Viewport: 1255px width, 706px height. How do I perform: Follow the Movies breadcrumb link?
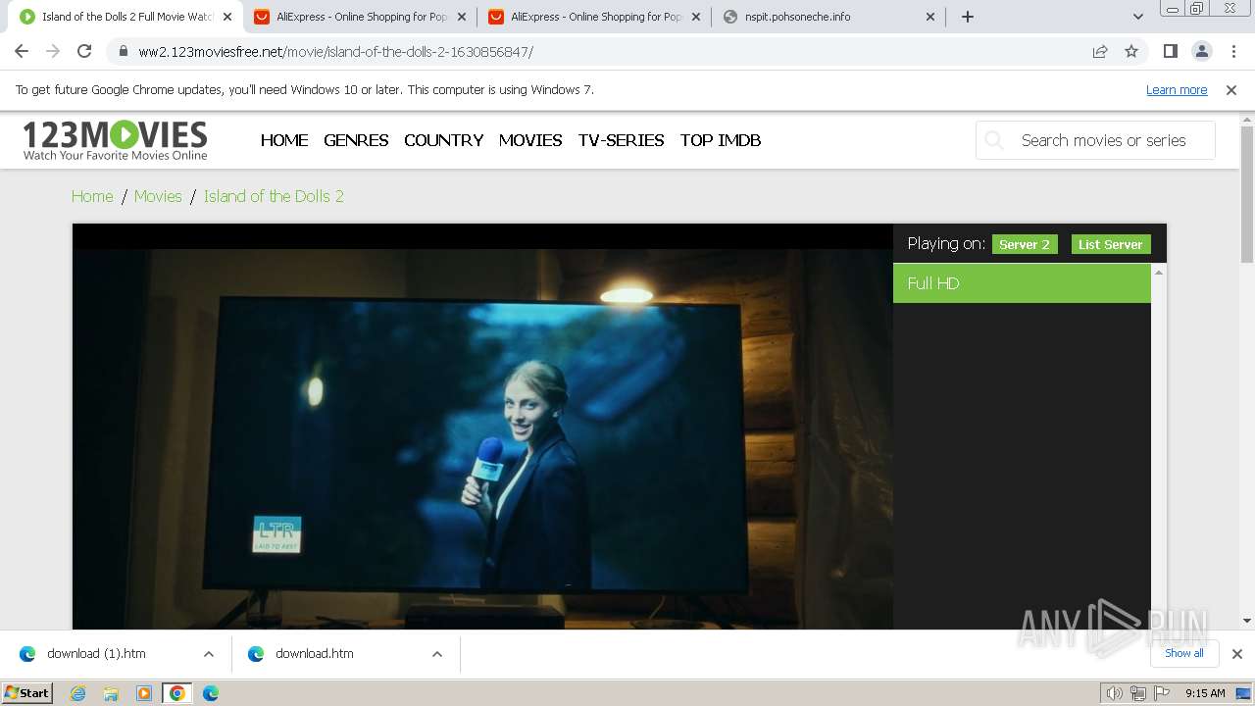[x=158, y=196]
